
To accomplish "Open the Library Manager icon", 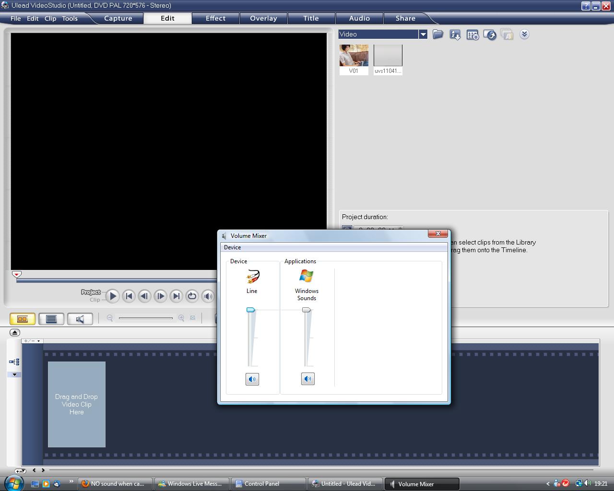I will point(472,35).
